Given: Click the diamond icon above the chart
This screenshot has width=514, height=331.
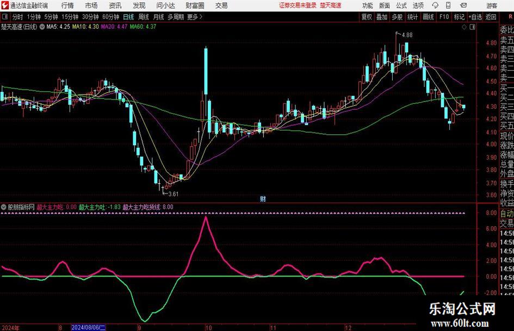Looking at the screenshot, I should [464, 27].
